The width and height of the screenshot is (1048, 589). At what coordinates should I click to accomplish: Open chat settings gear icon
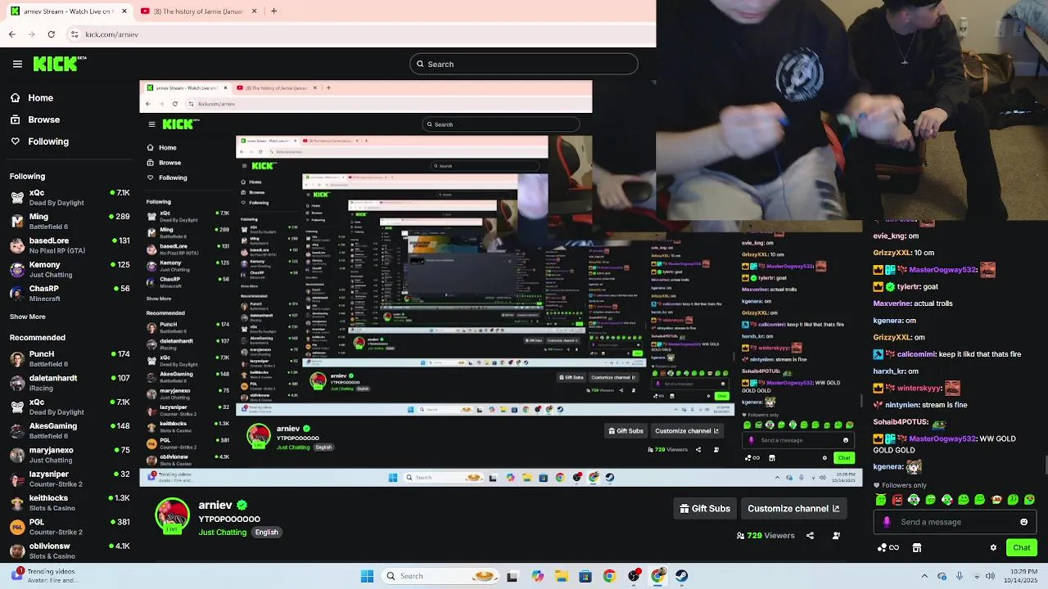coord(993,548)
